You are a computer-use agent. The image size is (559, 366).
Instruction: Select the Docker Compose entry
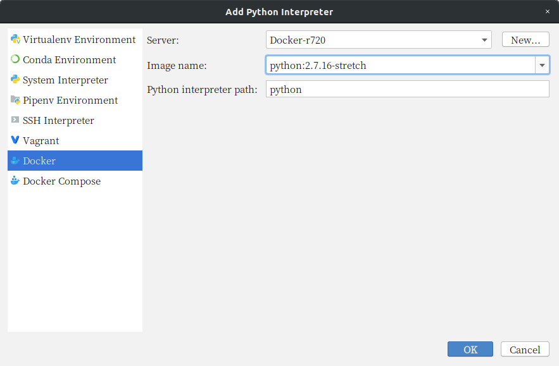pyautogui.click(x=75, y=181)
